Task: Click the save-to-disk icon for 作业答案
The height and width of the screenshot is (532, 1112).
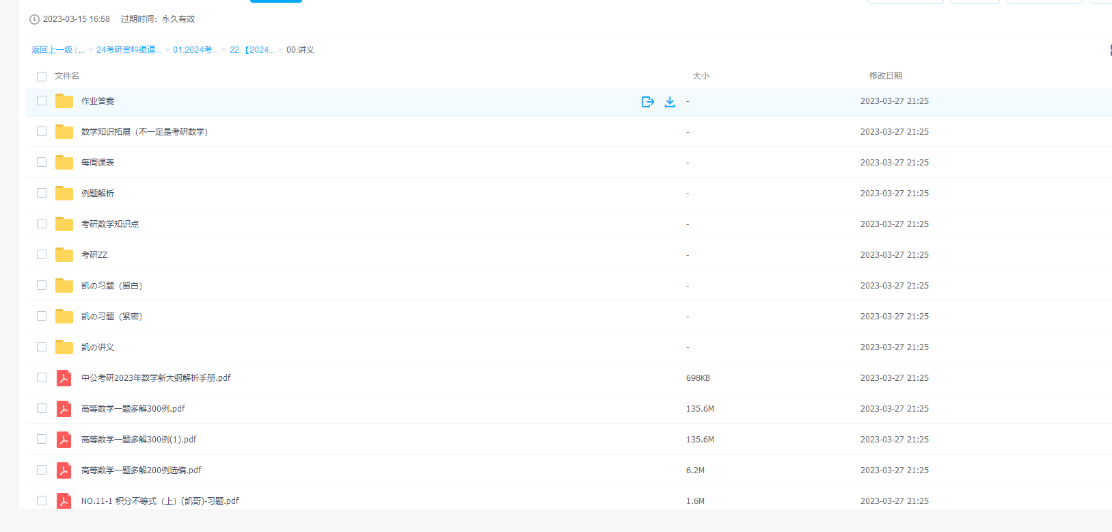Action: tap(648, 102)
